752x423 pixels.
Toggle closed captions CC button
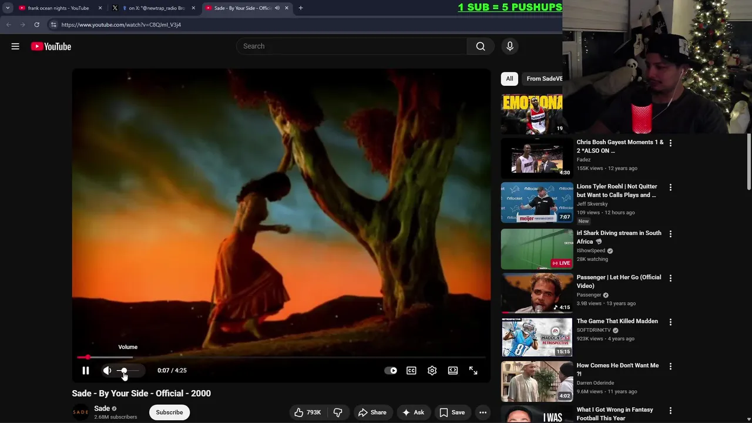coord(411,371)
